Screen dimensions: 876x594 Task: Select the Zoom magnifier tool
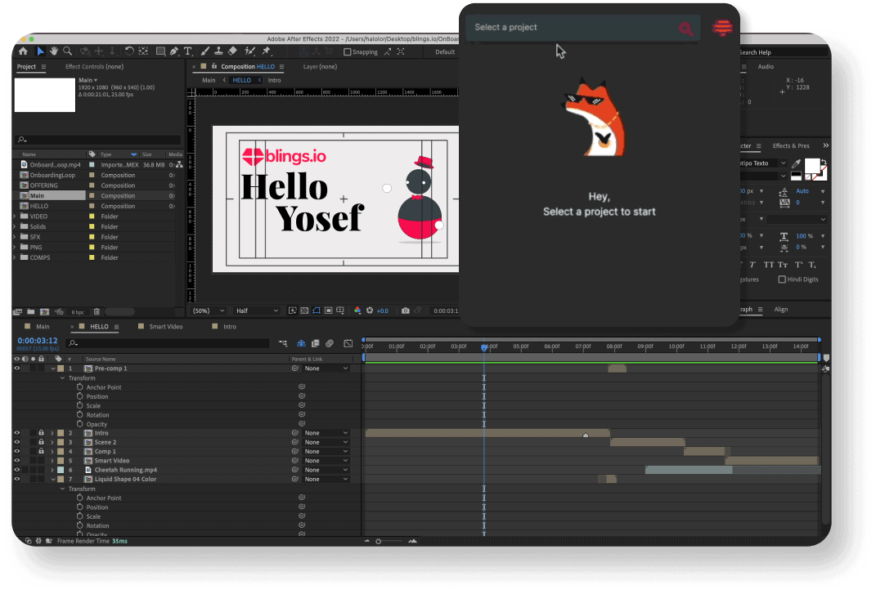[68, 51]
